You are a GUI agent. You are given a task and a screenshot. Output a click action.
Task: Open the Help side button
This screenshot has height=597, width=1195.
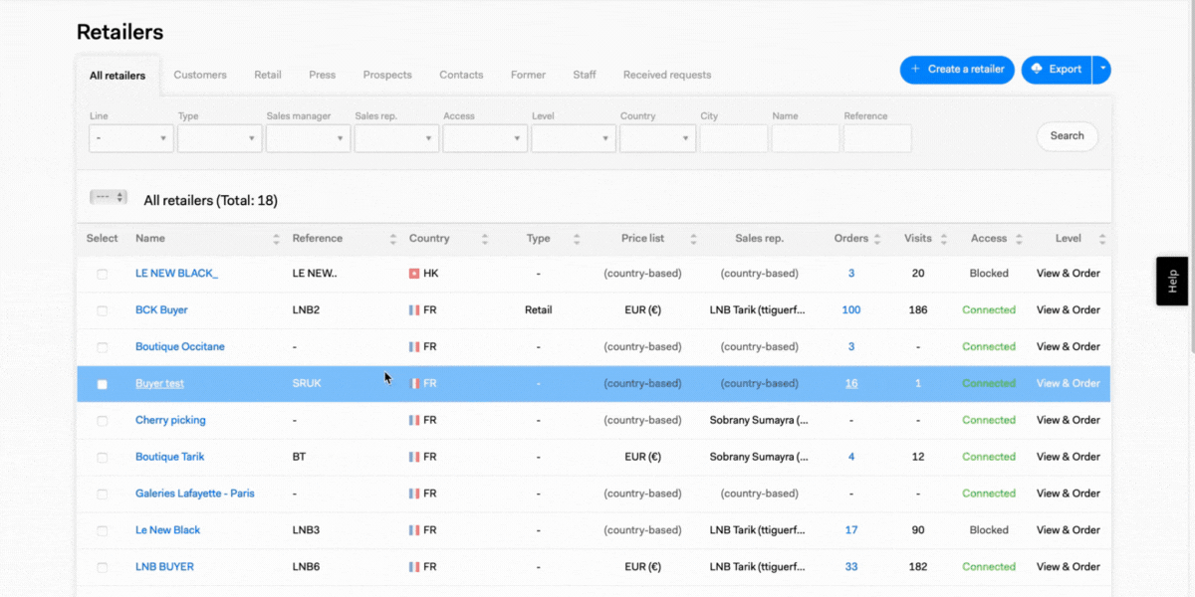coord(1172,281)
